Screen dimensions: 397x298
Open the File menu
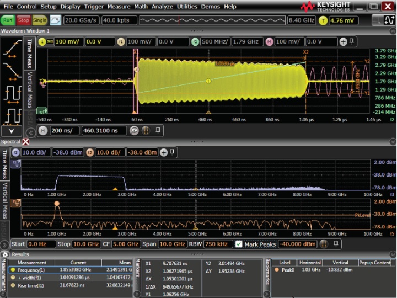(8, 7)
